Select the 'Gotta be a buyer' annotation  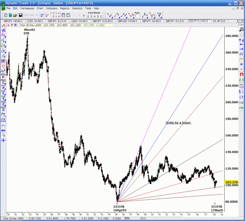pos(178,122)
